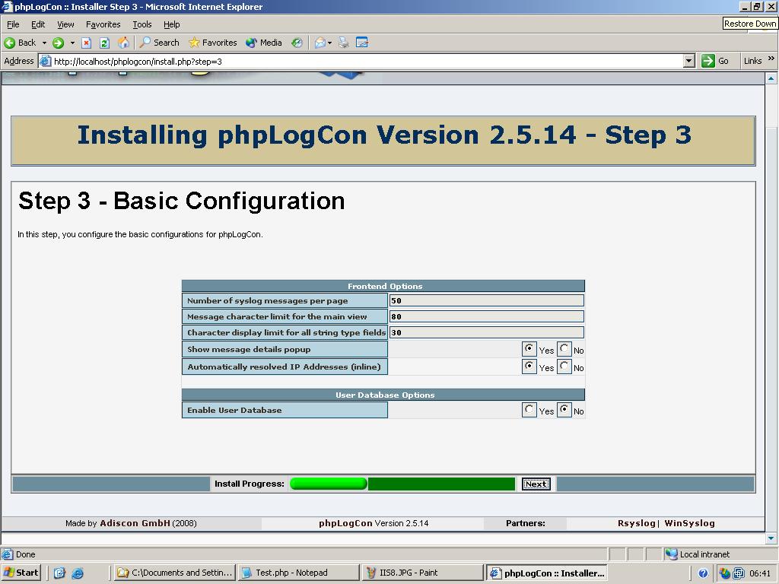Open the WinSyslog partner link
779x584 pixels.
tap(689, 523)
